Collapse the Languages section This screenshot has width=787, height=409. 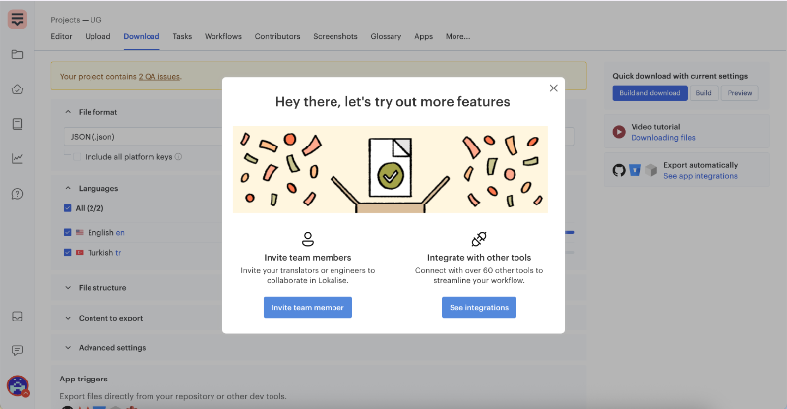click(x=68, y=188)
